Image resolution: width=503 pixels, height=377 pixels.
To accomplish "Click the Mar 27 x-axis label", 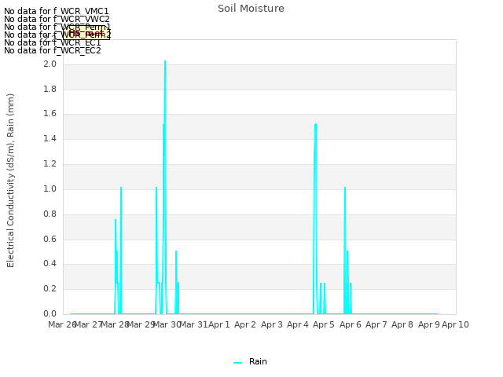I will tap(89, 324).
